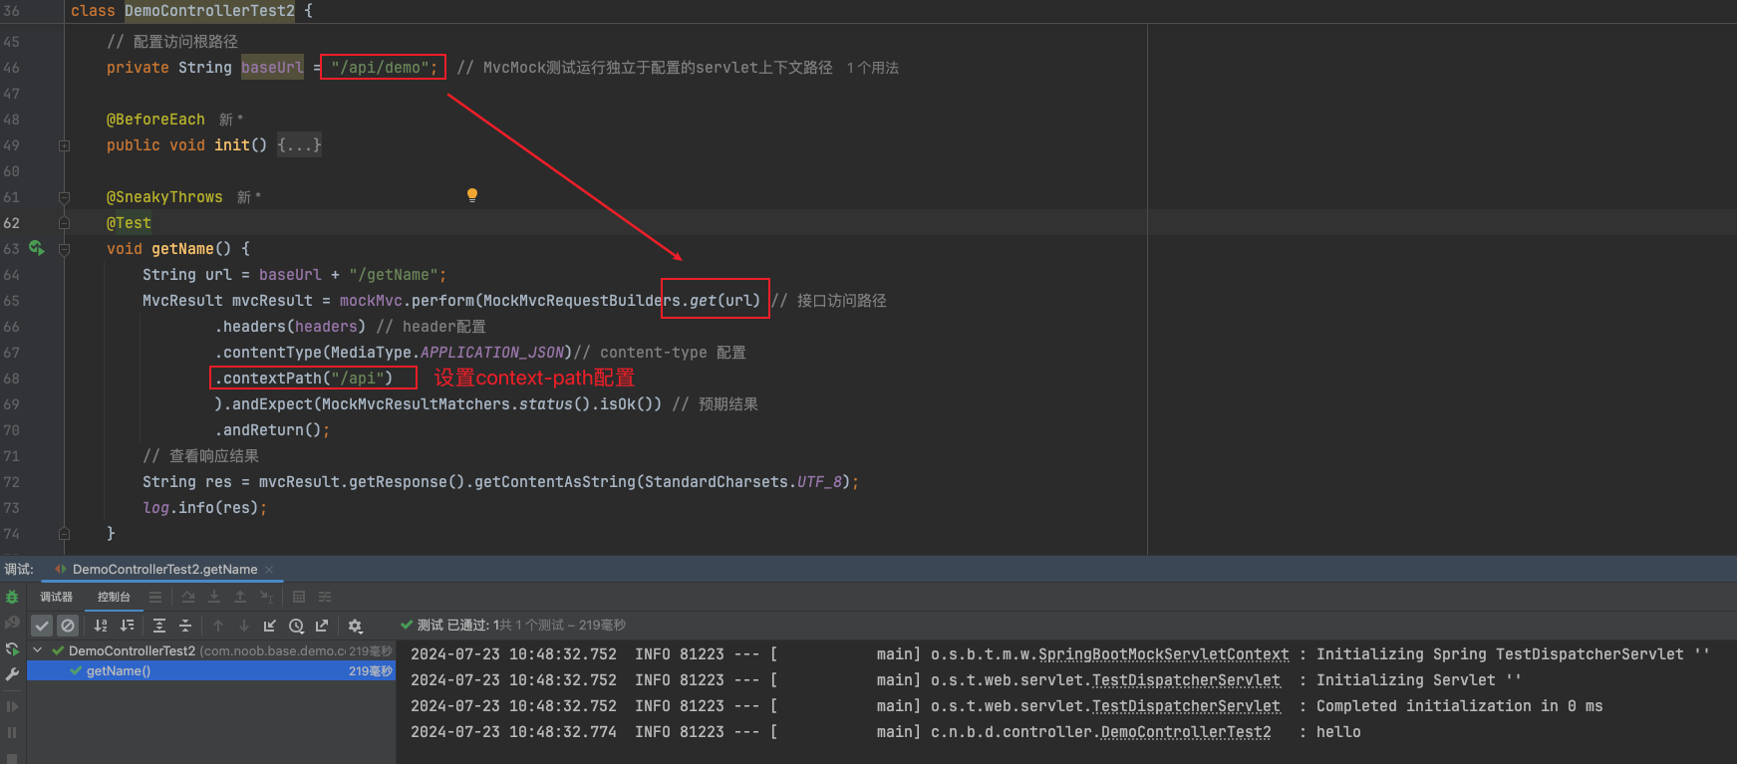Click export test results icon
The image size is (1737, 764).
point(322,626)
